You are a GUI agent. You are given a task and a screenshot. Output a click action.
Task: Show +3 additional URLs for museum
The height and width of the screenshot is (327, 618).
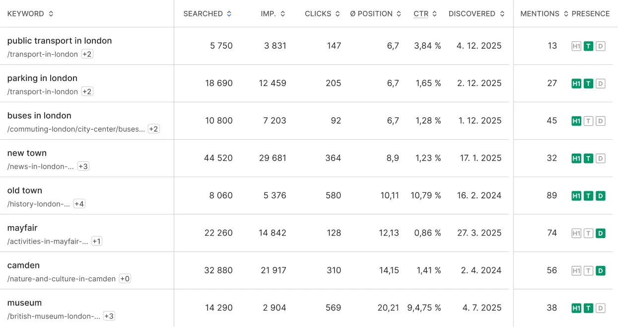pyautogui.click(x=109, y=316)
